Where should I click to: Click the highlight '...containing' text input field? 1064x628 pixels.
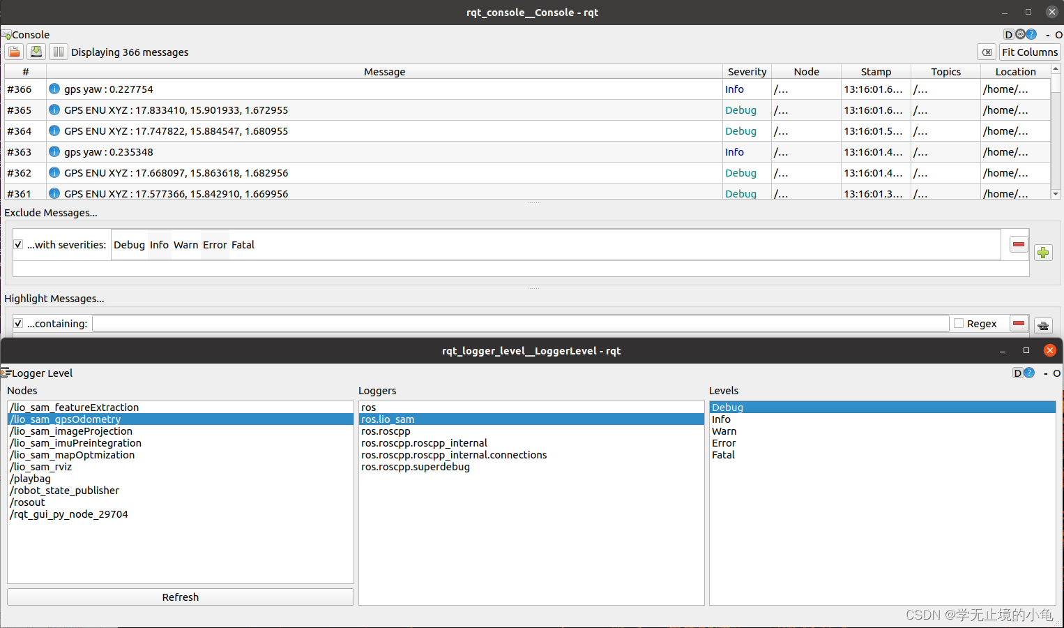[521, 323]
